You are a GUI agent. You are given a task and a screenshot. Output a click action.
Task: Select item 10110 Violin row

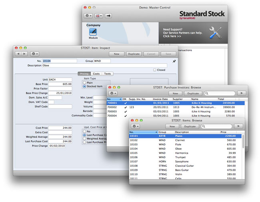coord(185,174)
